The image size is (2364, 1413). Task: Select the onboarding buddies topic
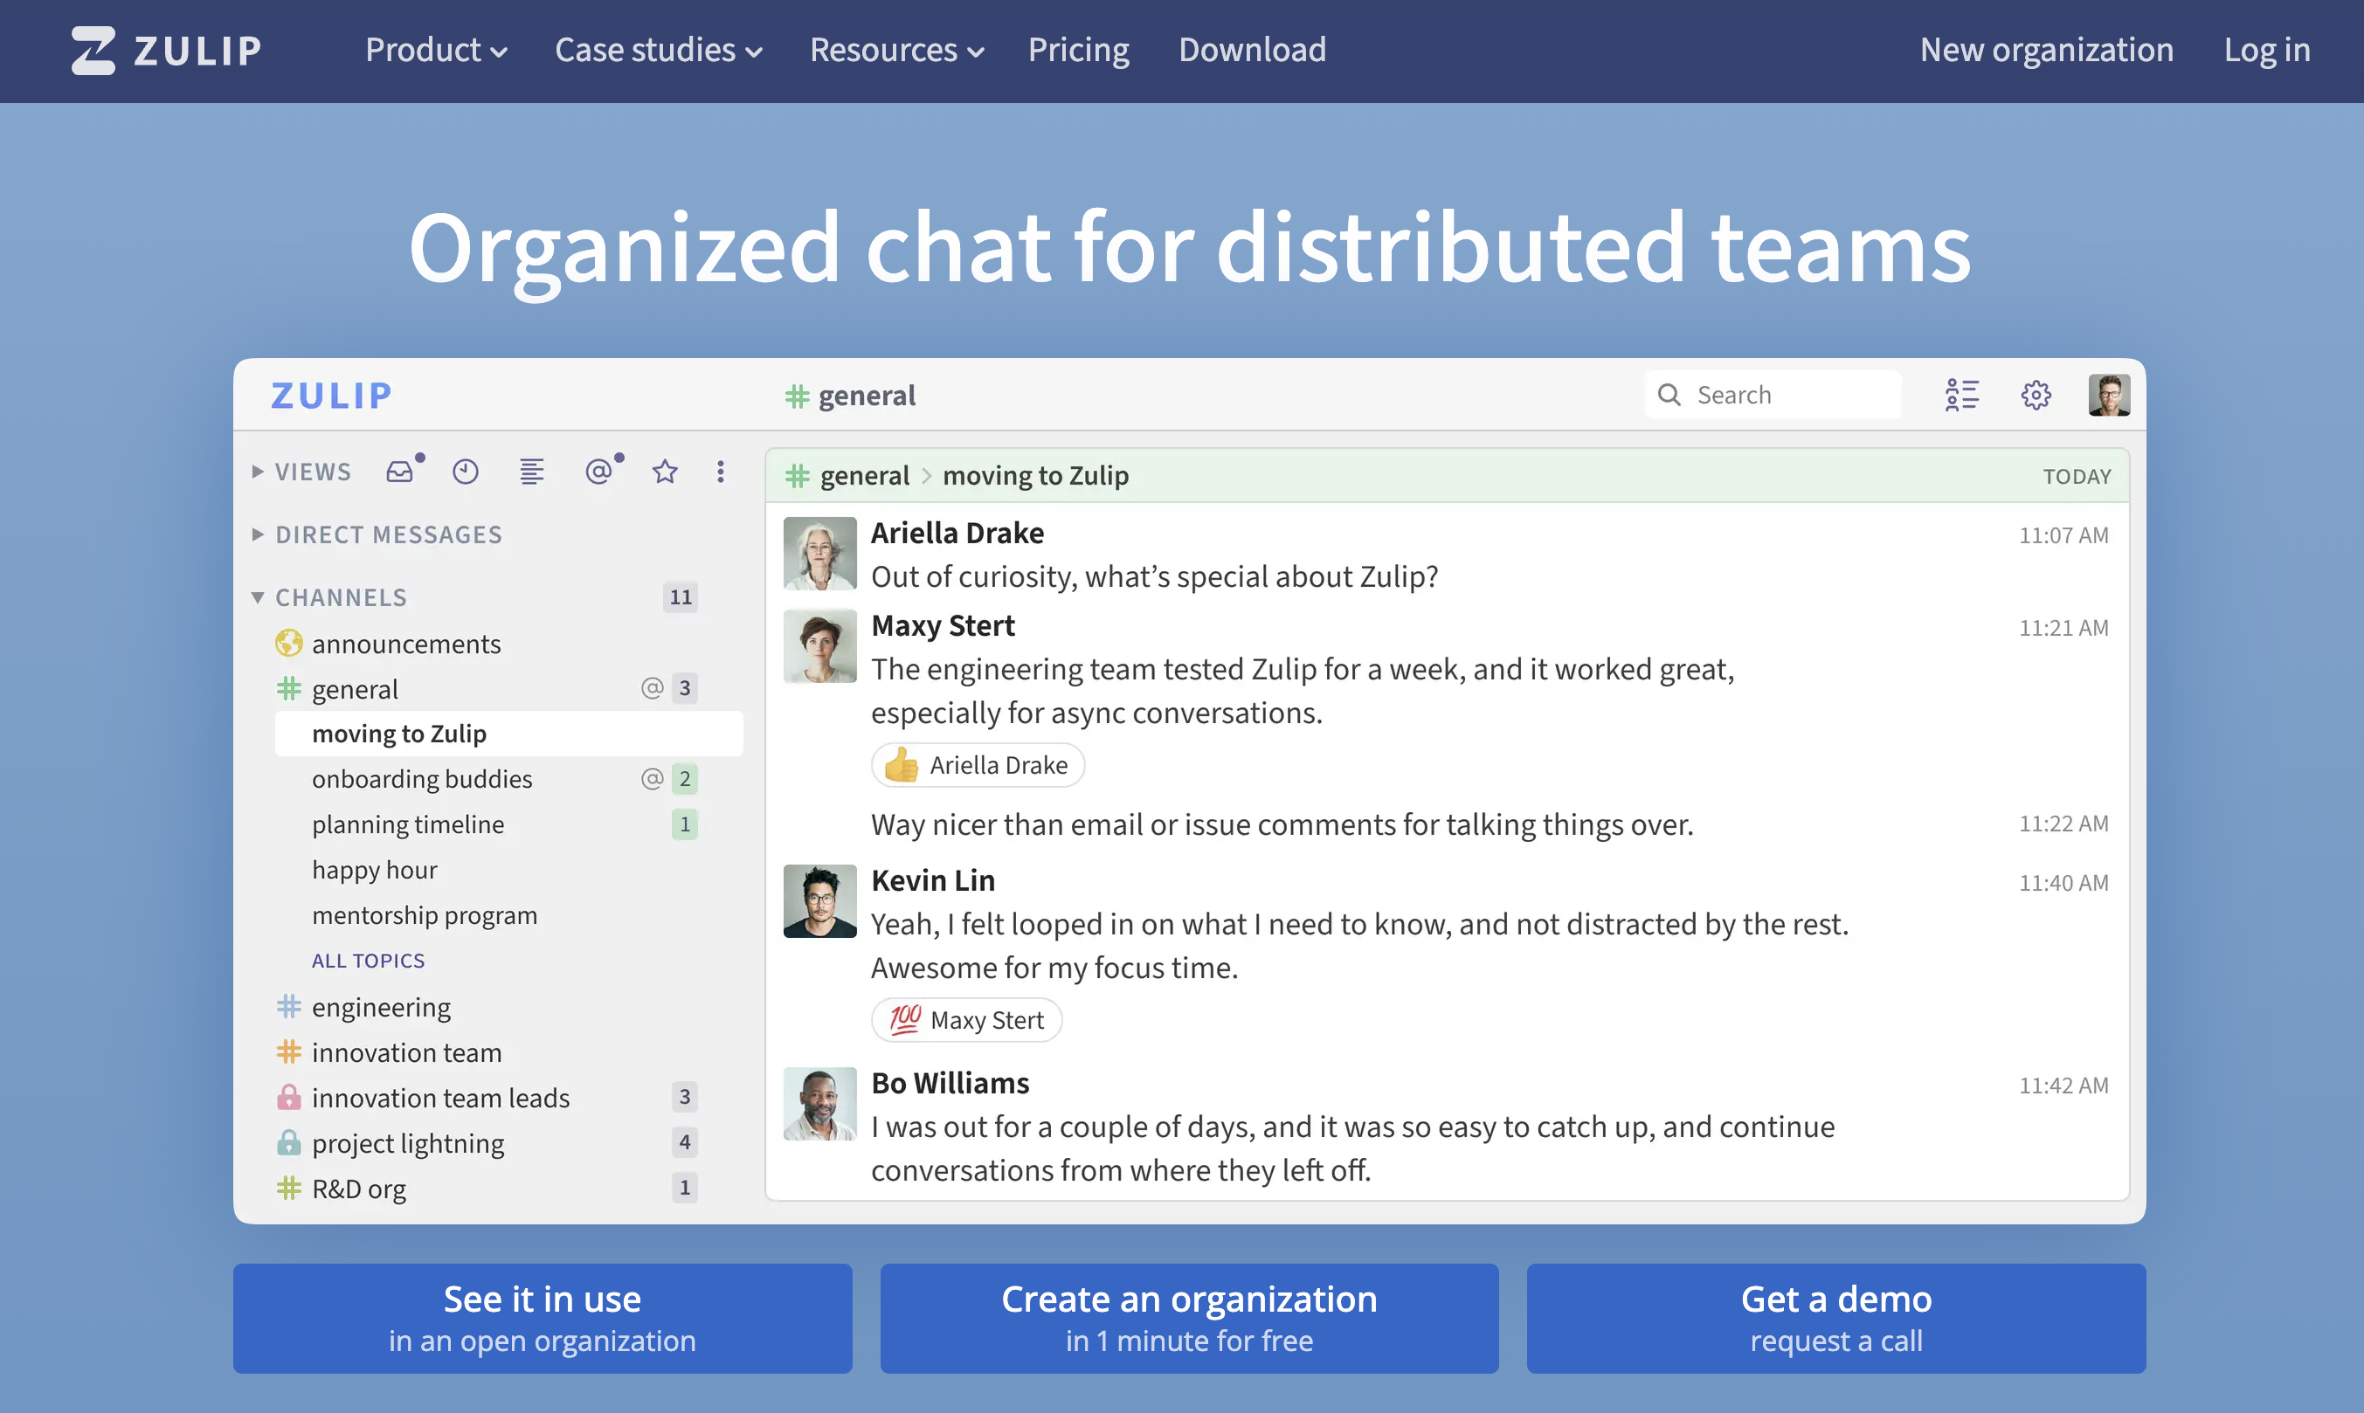click(x=422, y=779)
